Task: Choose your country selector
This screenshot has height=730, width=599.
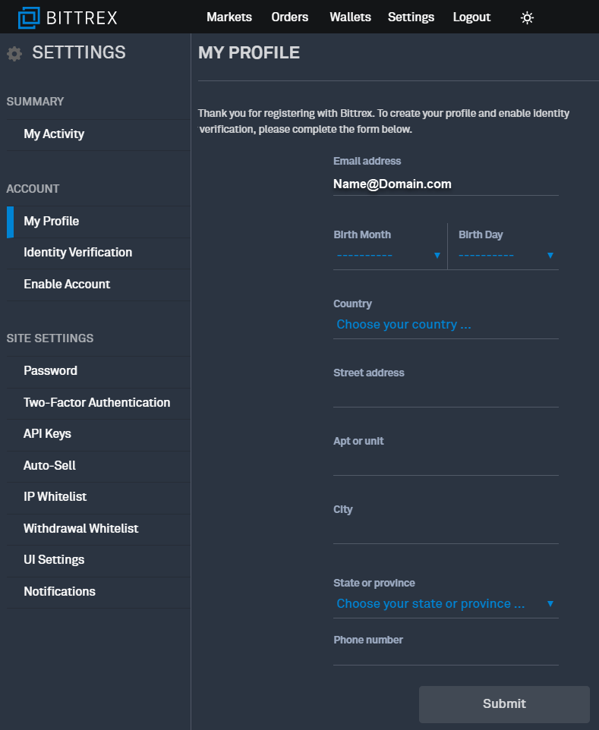Action: pyautogui.click(x=446, y=325)
